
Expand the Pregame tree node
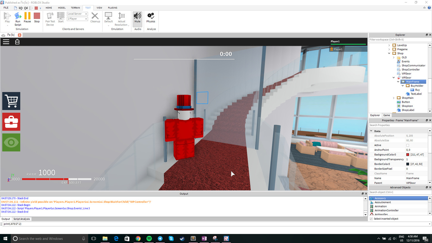tap(389, 49)
